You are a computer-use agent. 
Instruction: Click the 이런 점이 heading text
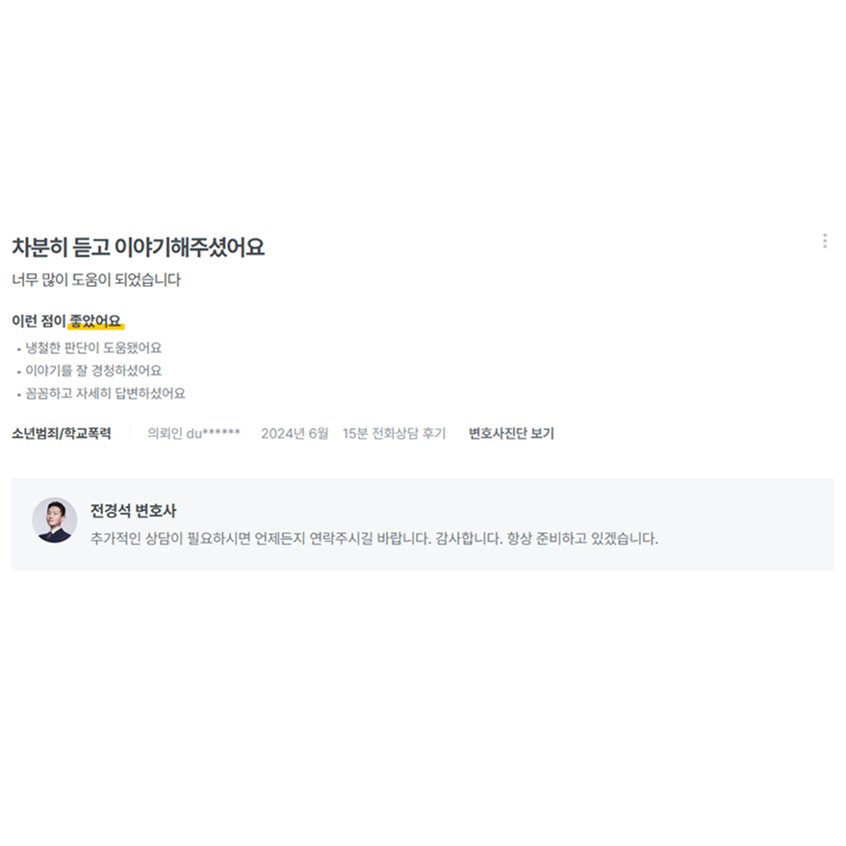[x=38, y=321]
